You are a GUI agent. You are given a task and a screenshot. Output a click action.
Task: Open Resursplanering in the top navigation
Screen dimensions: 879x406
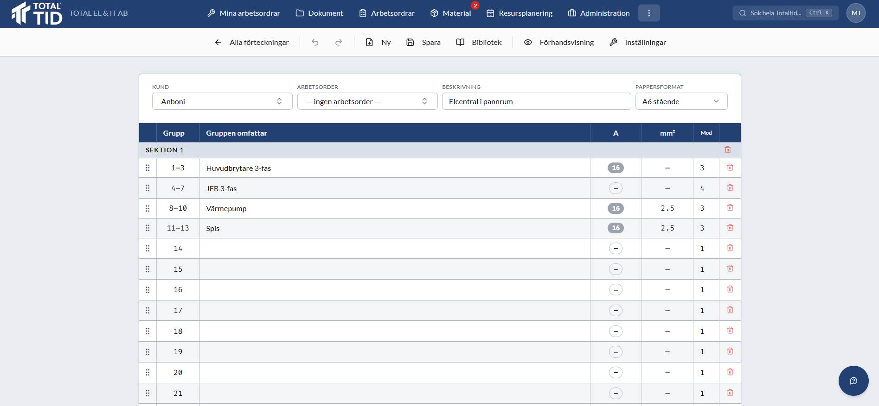click(520, 13)
